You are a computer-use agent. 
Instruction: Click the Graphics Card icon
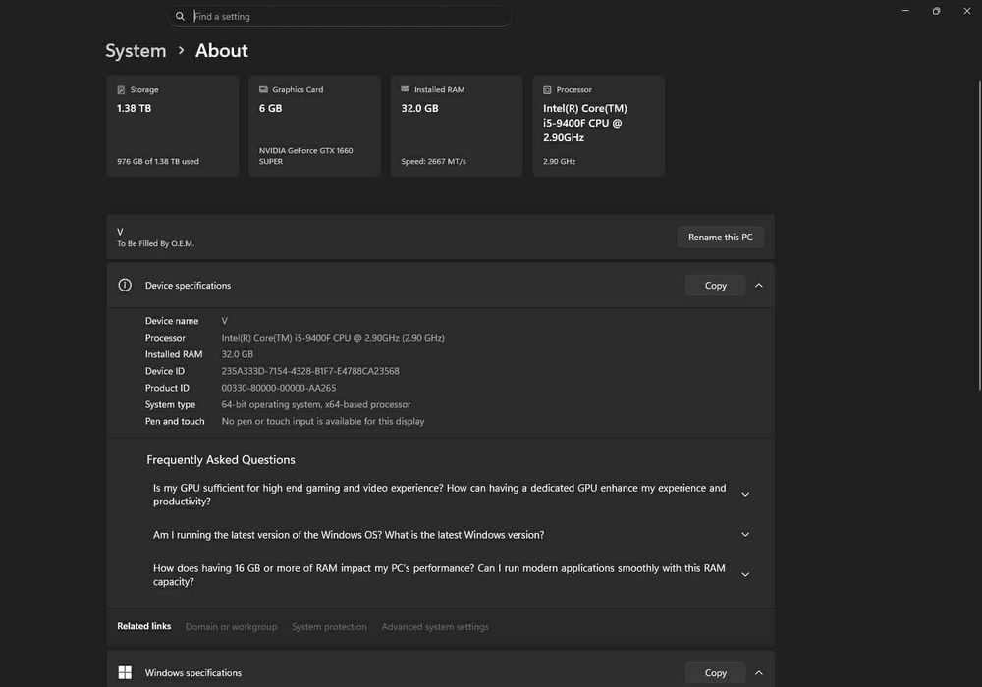point(263,89)
